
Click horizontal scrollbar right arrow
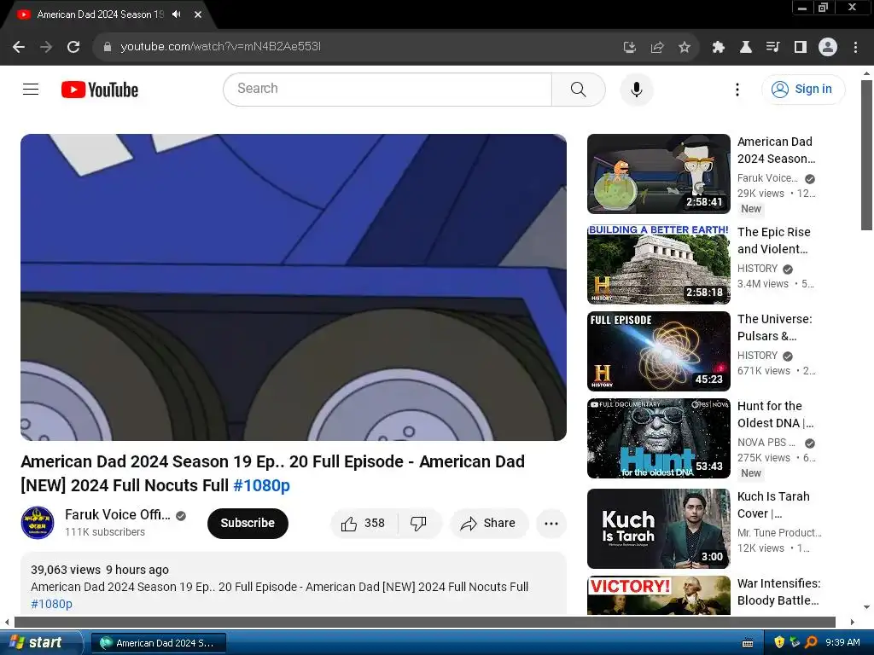click(852, 622)
